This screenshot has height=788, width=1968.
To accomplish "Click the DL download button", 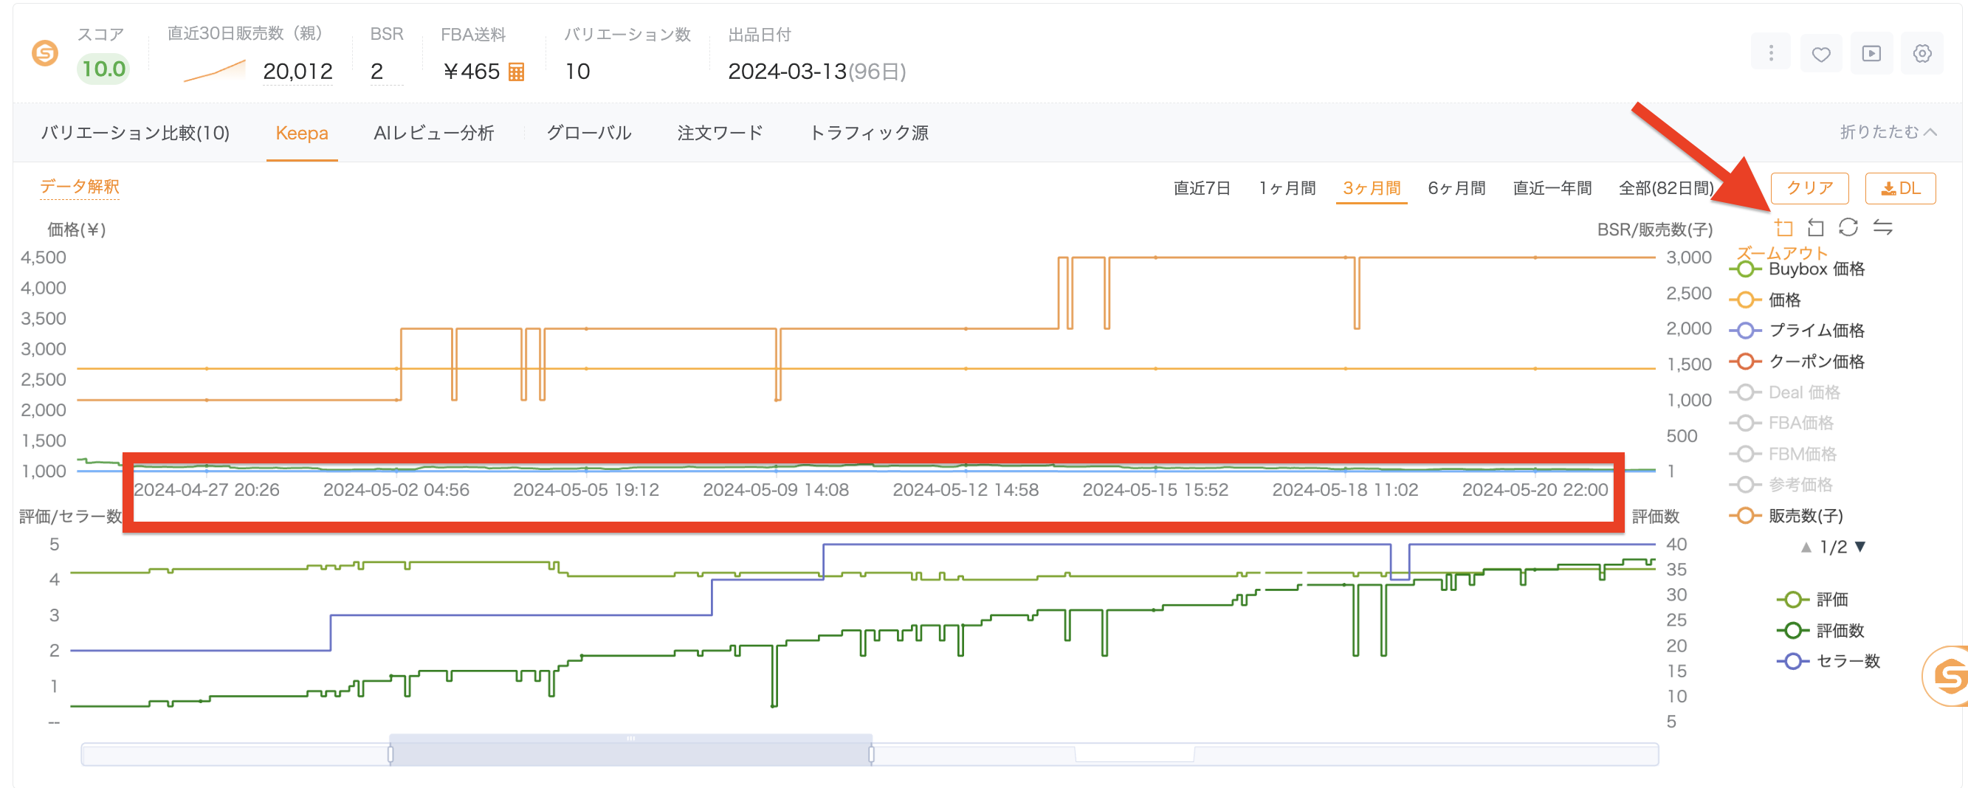I will click(x=1900, y=189).
